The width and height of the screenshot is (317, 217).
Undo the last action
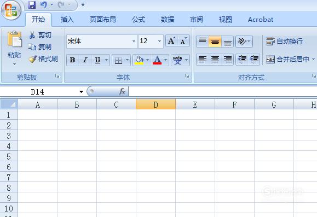pos(43,4)
